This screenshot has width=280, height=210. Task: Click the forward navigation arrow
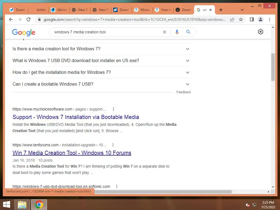click(20, 19)
